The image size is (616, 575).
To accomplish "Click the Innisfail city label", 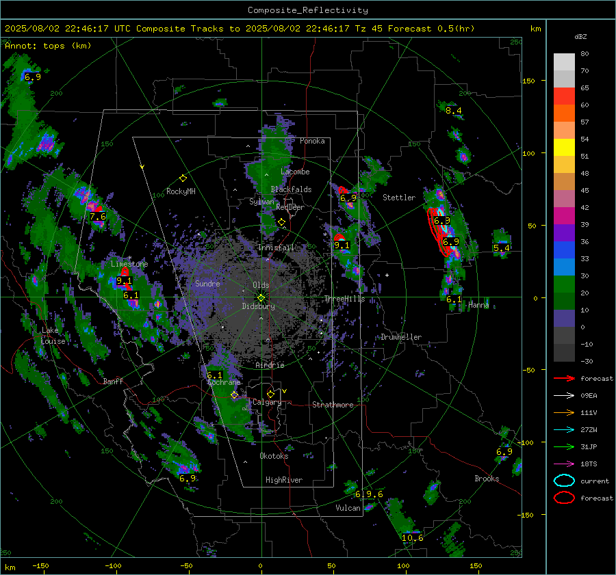I will [276, 248].
